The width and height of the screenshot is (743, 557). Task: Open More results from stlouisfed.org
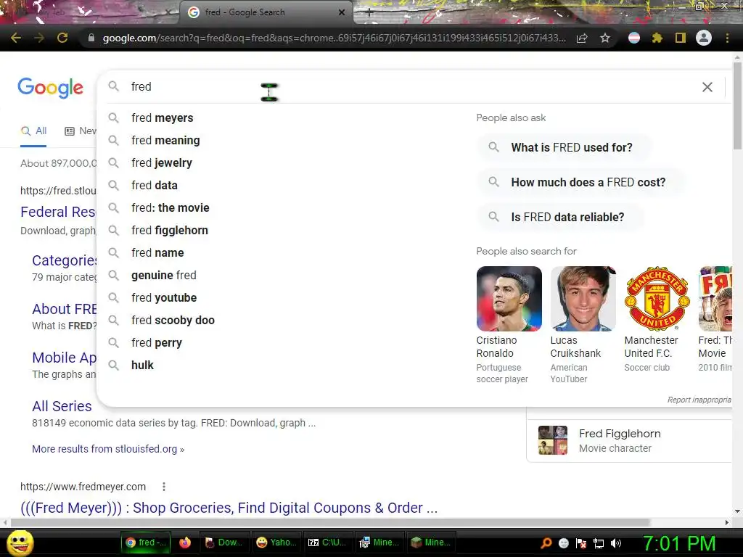coord(108,449)
